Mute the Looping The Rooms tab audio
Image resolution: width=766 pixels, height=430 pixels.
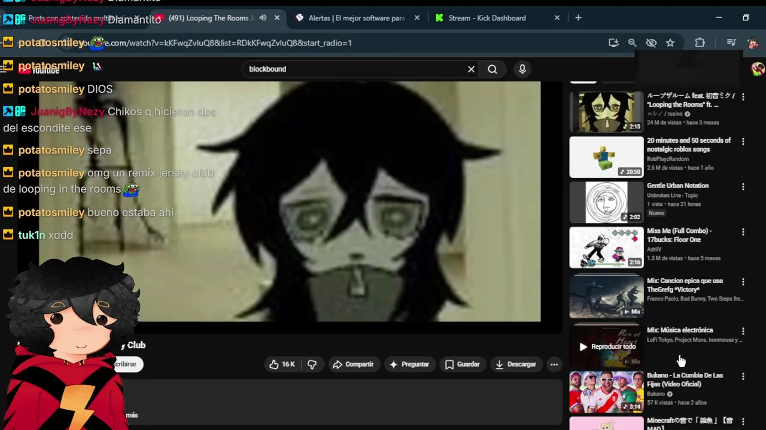(263, 18)
